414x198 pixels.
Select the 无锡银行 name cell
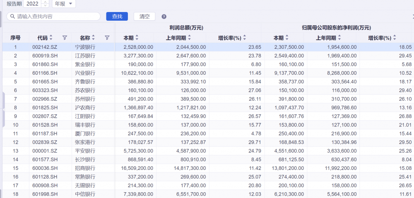(x=85, y=185)
